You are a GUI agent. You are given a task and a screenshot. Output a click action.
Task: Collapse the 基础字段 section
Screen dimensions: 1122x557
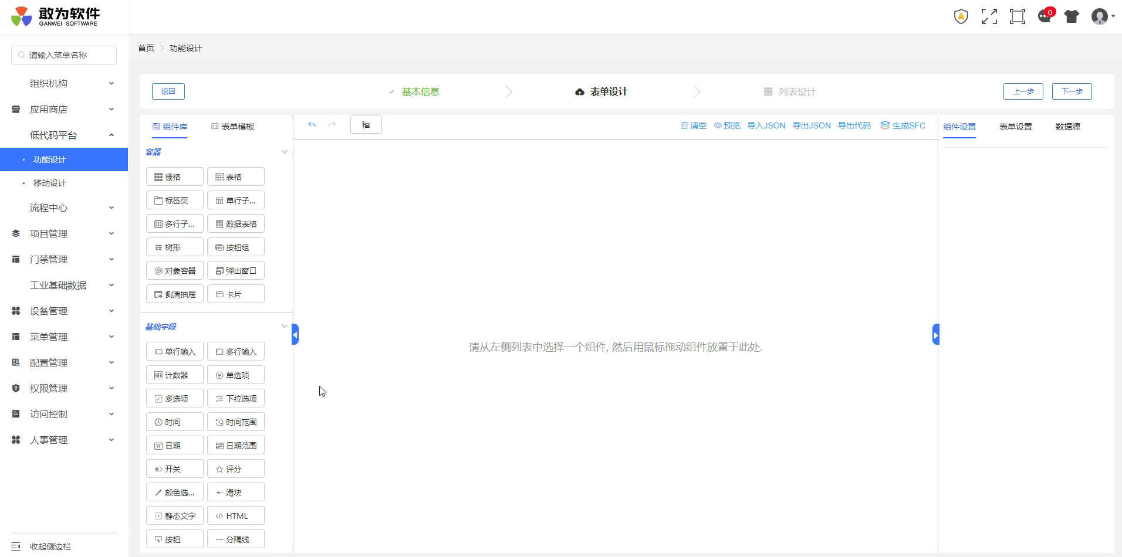coord(284,327)
